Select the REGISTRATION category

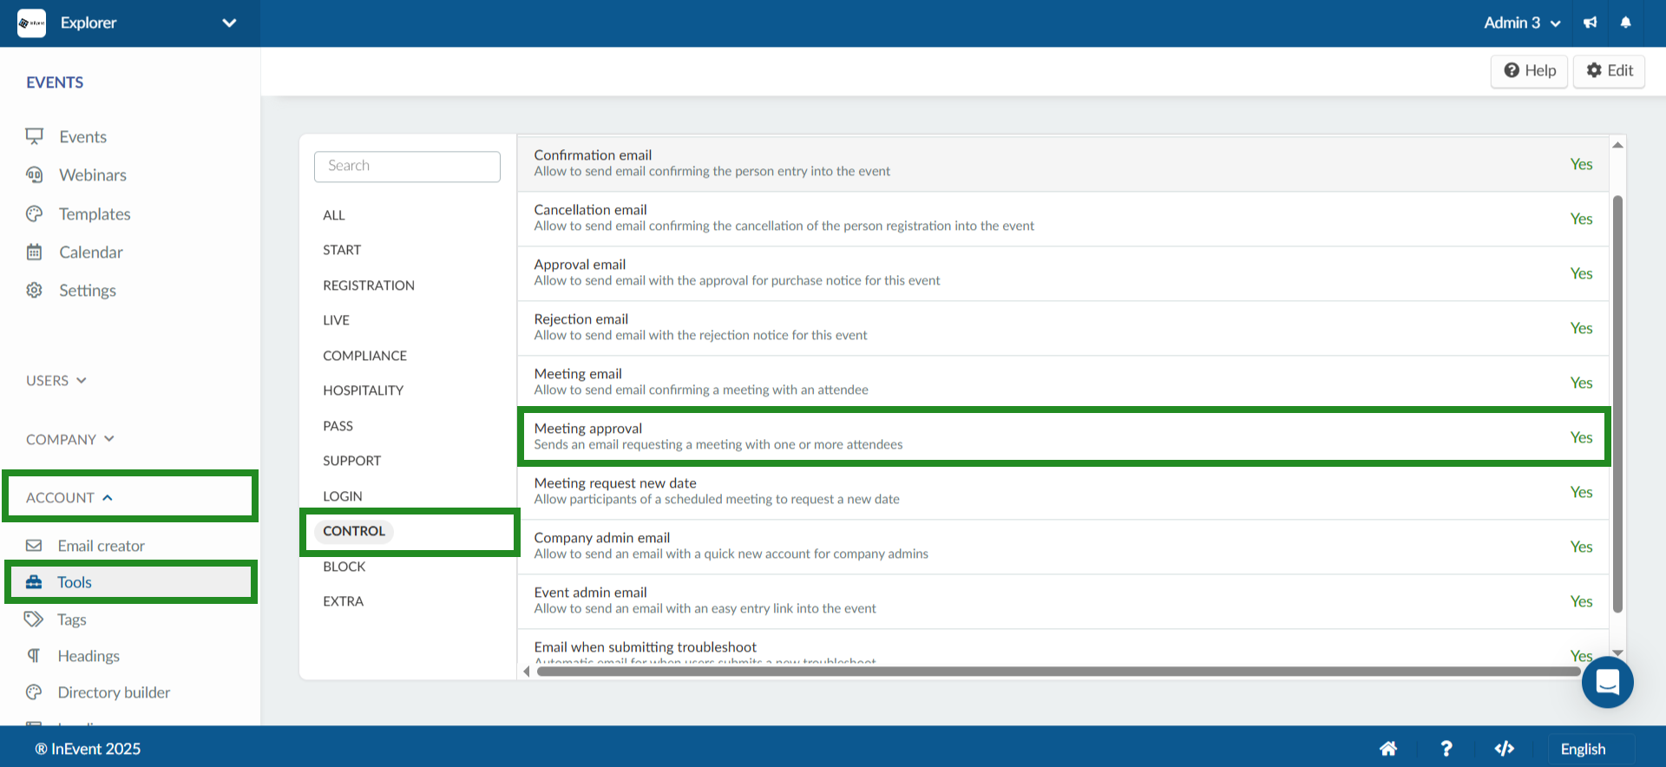point(369,285)
